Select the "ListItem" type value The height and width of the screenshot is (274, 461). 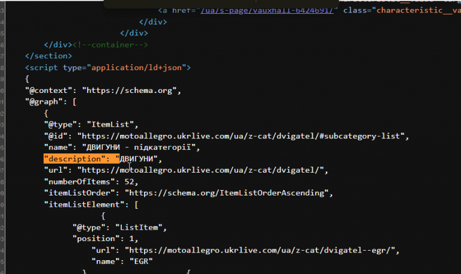coord(139,227)
